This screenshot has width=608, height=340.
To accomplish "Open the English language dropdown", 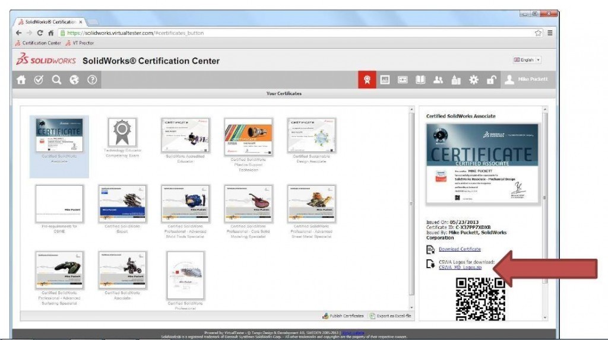I will tap(527, 60).
